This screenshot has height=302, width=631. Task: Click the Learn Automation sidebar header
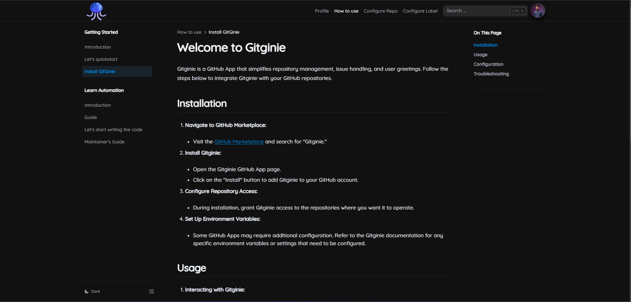(x=104, y=90)
